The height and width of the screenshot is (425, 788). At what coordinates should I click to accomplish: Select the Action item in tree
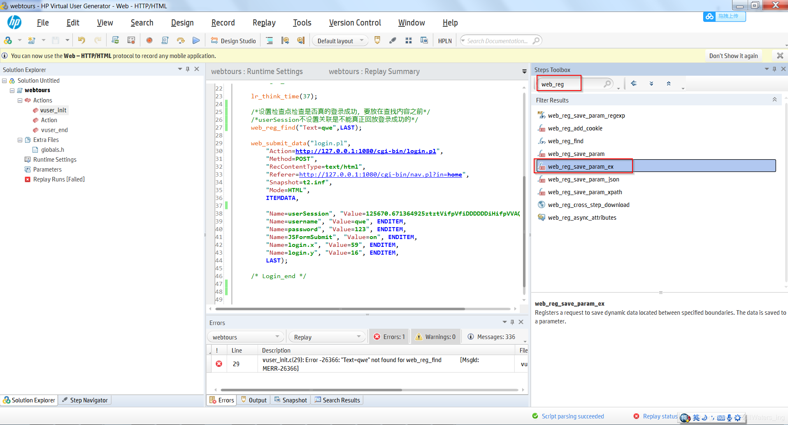click(x=49, y=120)
